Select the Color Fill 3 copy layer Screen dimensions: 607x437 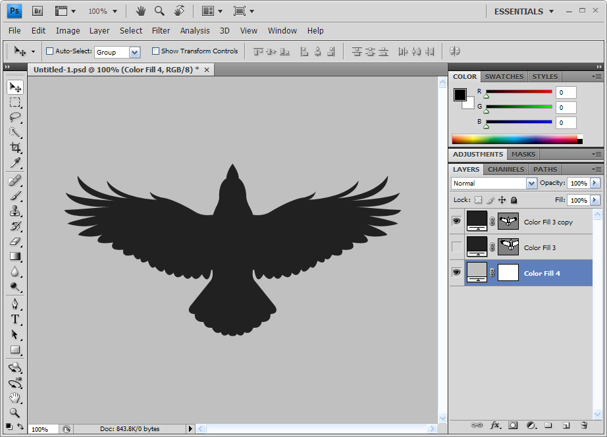[x=548, y=222]
